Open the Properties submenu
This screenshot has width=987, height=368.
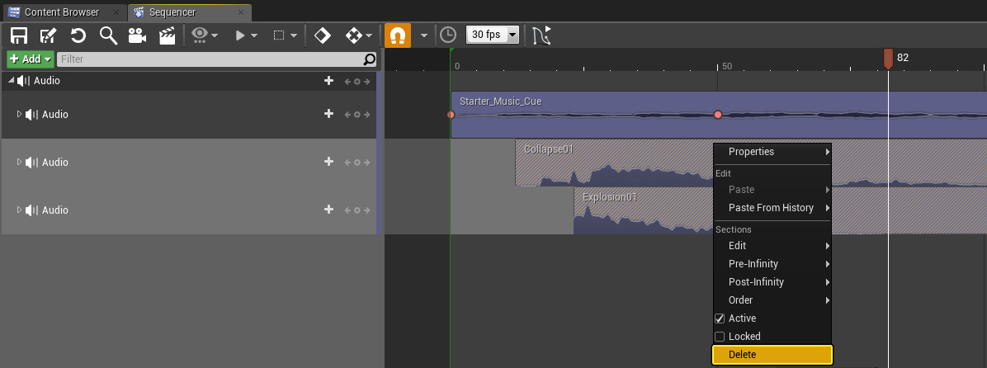(x=772, y=152)
